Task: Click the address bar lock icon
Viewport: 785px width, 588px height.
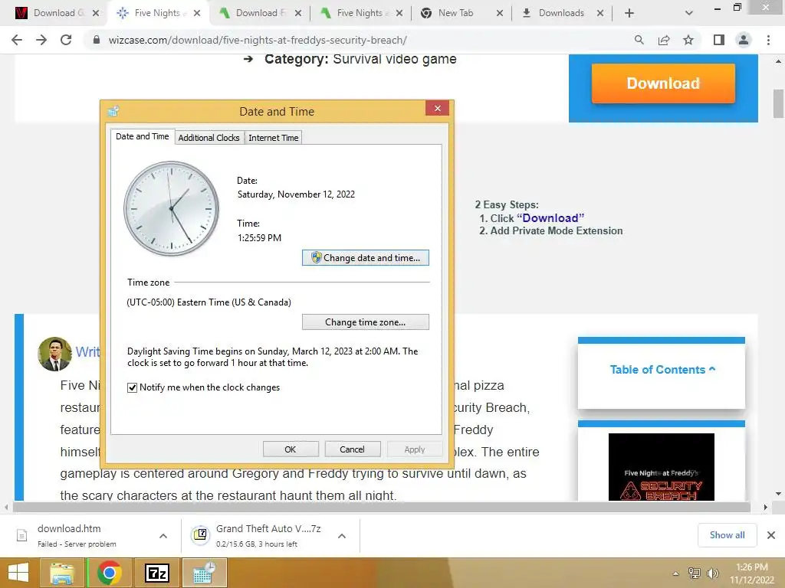Action: (97, 40)
